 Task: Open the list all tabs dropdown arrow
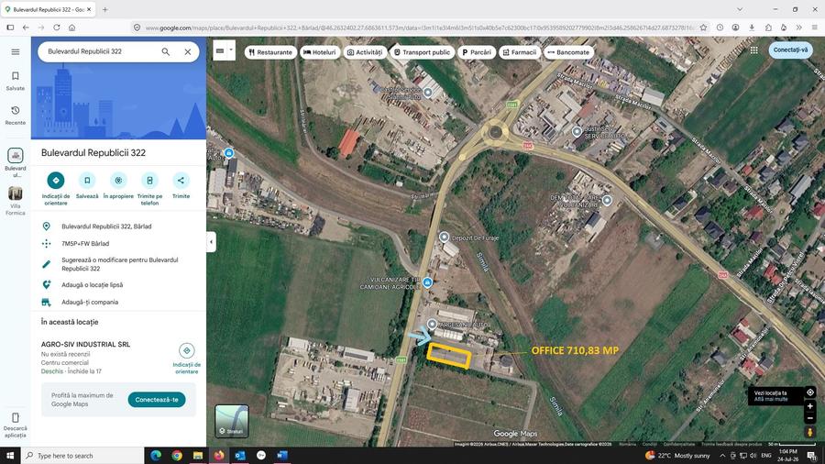coord(739,9)
